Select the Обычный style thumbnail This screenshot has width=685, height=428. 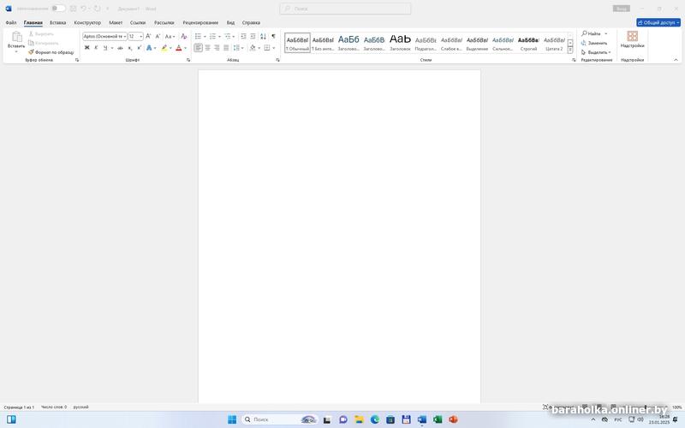pyautogui.click(x=297, y=42)
